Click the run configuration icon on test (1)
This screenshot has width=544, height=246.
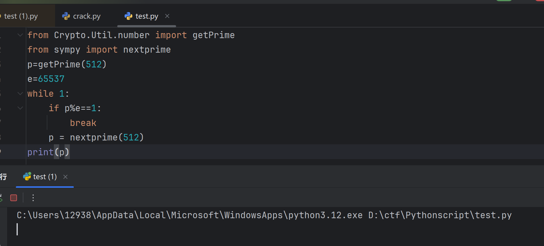27,177
